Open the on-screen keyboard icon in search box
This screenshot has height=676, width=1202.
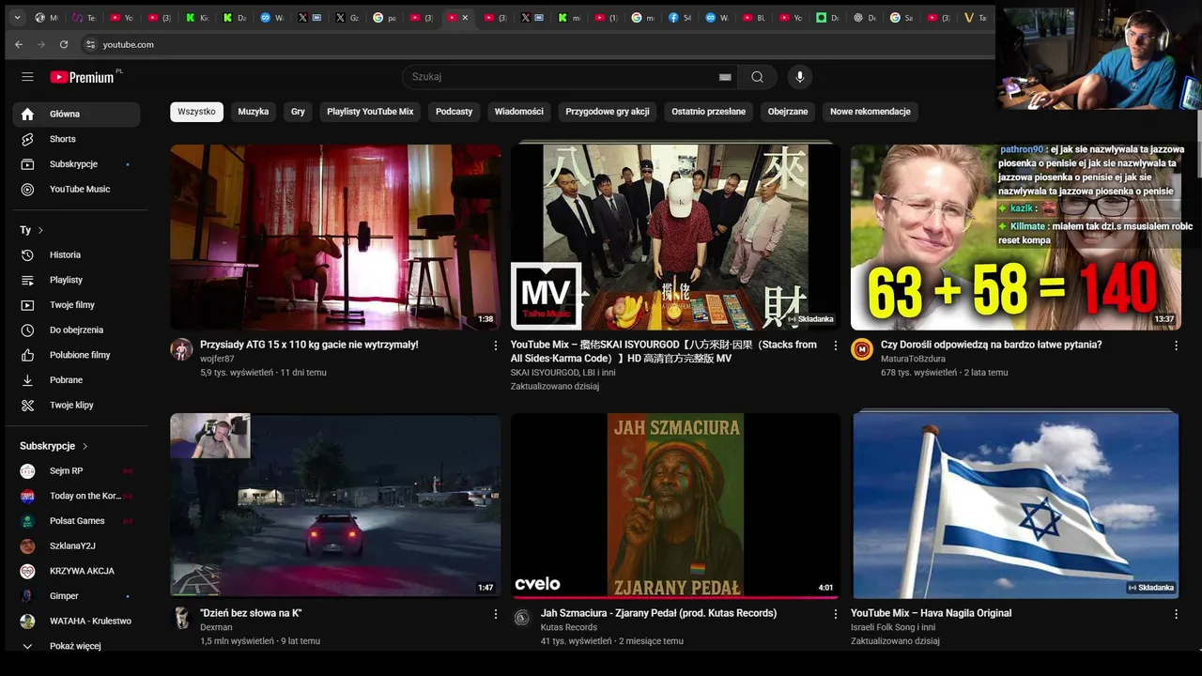point(725,77)
